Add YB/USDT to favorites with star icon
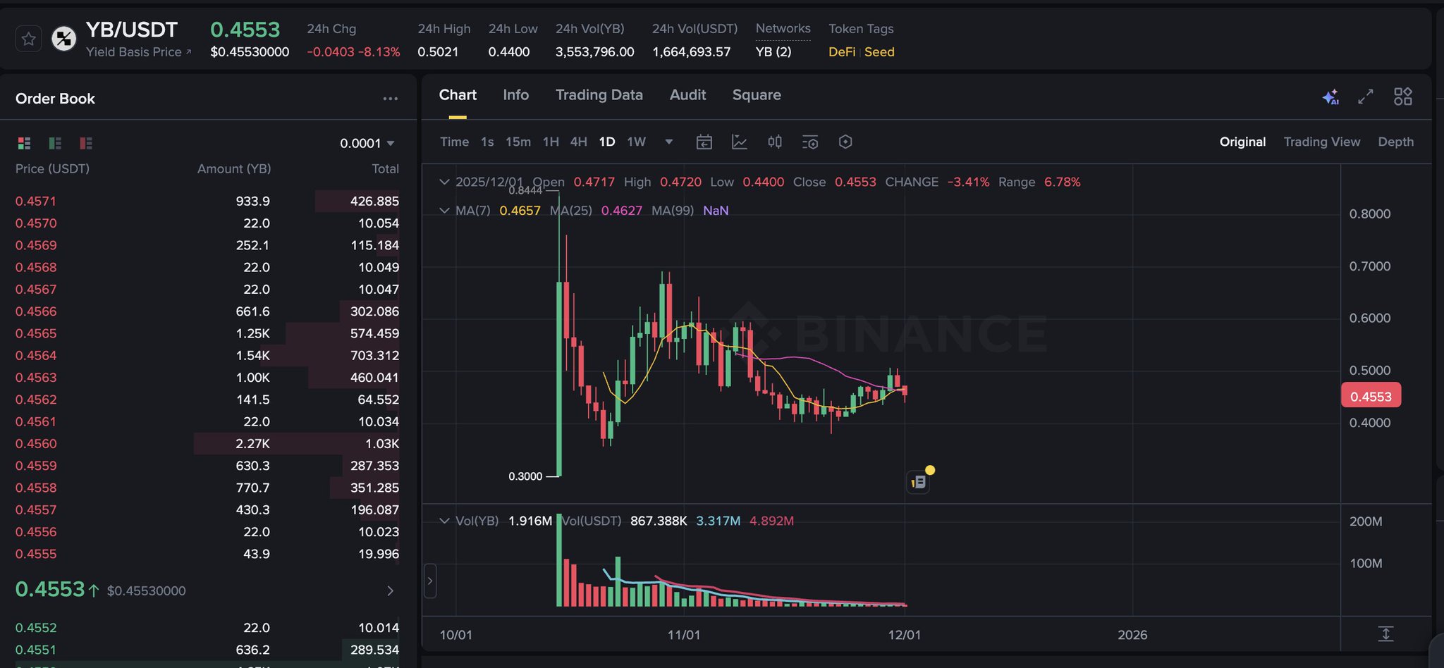The width and height of the screenshot is (1444, 668). click(29, 39)
